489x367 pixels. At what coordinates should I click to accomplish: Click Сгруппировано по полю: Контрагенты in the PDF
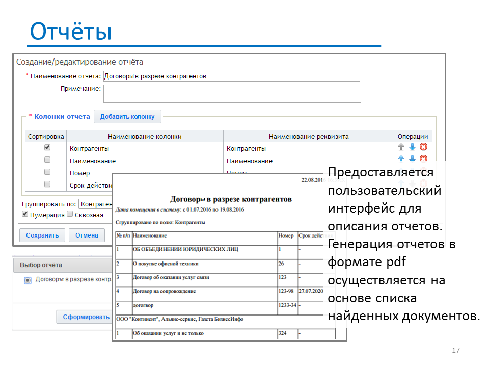(x=160, y=223)
